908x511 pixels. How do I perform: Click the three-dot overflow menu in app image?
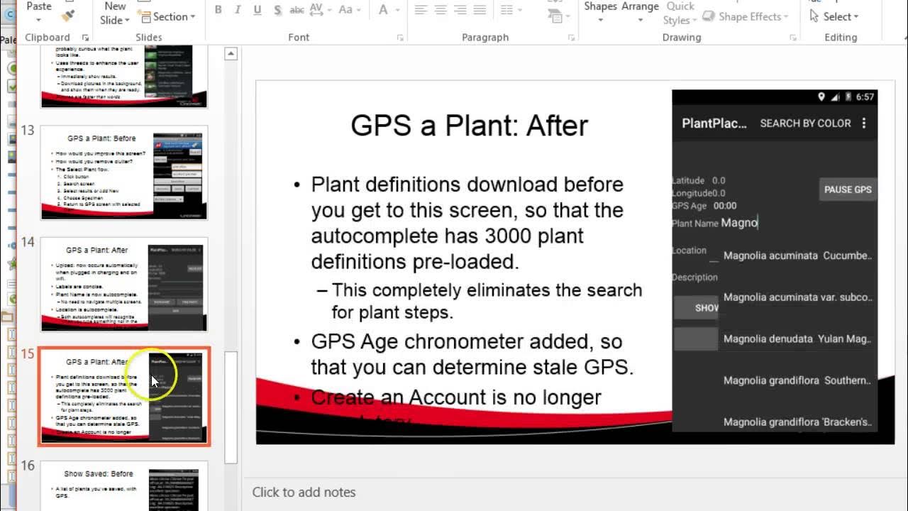864,123
